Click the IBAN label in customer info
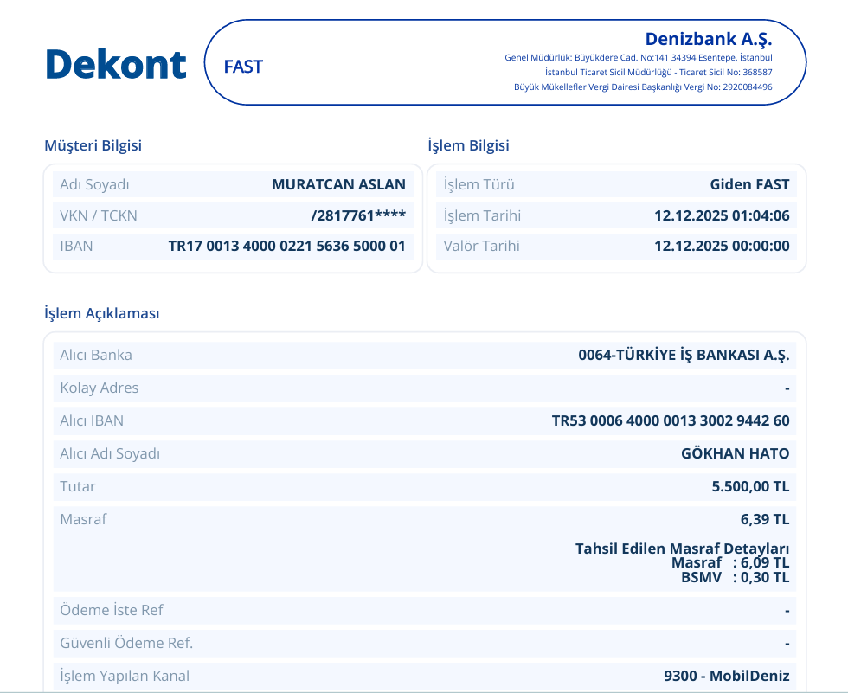 click(x=76, y=246)
